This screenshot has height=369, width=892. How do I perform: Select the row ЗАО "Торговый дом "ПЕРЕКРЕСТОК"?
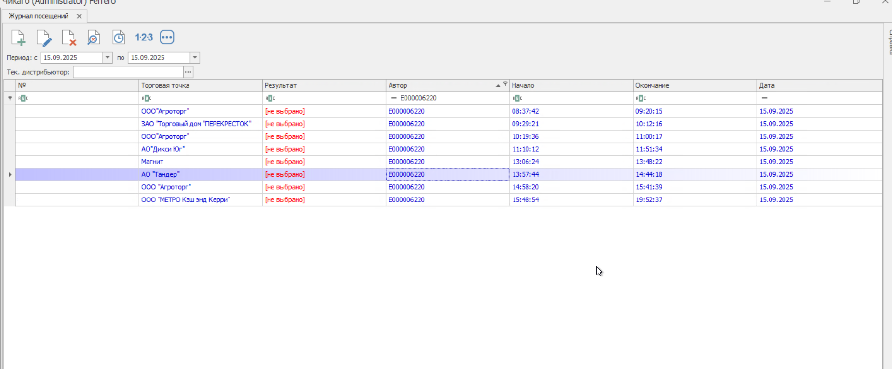(449, 124)
